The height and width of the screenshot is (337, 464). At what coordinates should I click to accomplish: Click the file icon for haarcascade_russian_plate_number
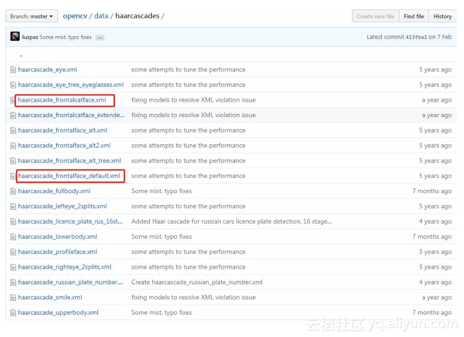pyautogui.click(x=13, y=283)
